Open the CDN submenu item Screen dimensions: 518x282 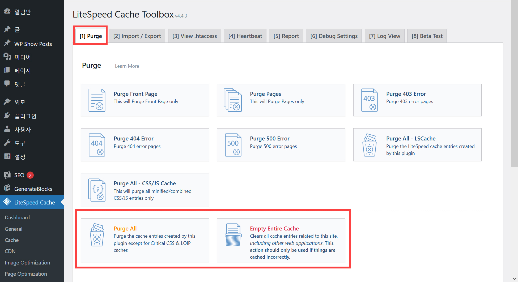10,251
